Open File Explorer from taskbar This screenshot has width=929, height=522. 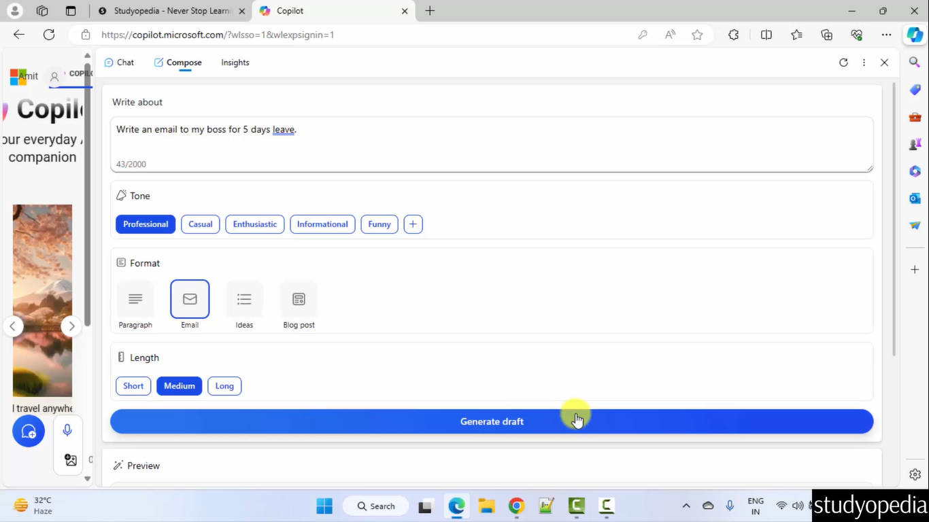coord(486,506)
